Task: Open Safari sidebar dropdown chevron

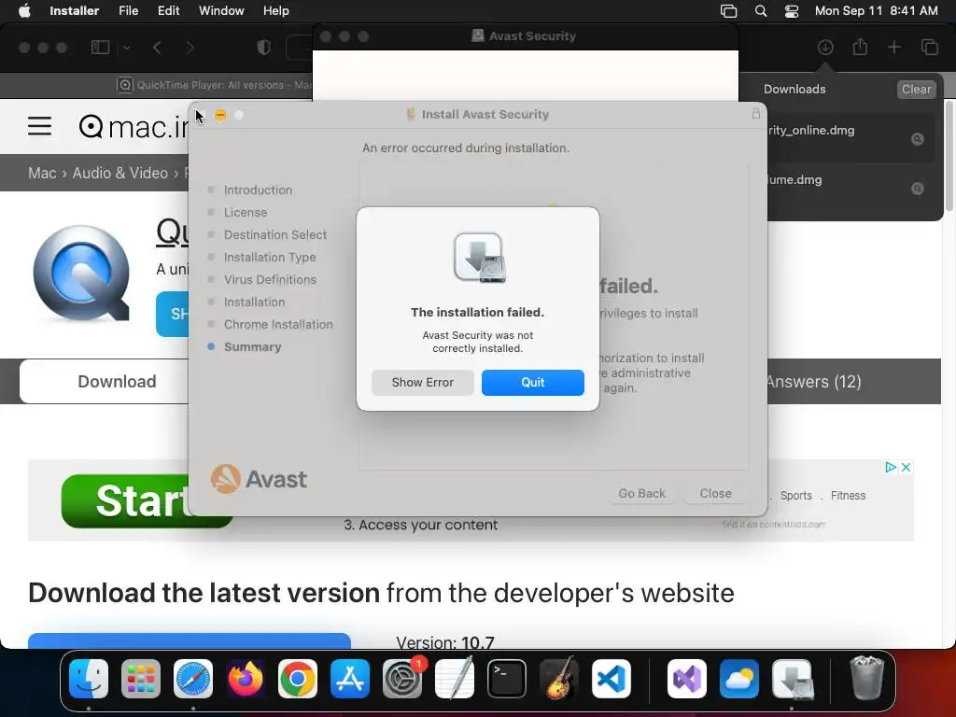Action: pos(127,48)
